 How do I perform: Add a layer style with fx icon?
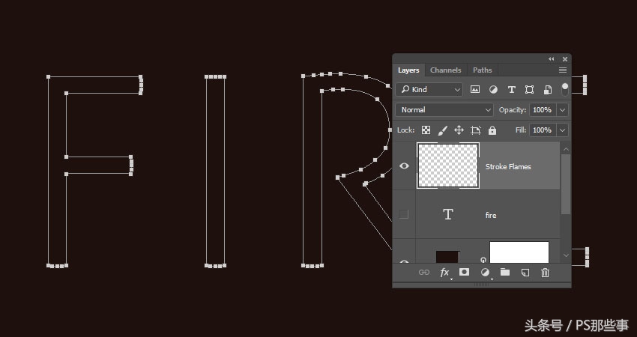[444, 273]
